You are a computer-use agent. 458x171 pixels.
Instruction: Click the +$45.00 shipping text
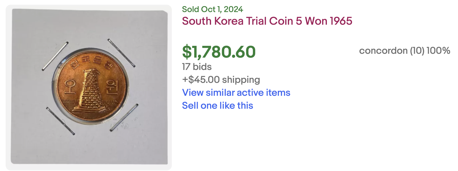[x=221, y=80]
